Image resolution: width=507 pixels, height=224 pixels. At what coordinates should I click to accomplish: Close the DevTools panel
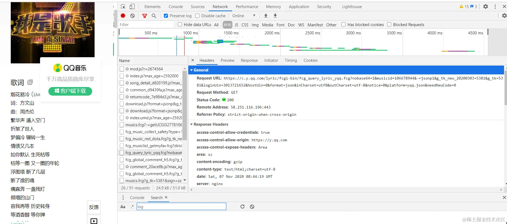click(504, 6)
